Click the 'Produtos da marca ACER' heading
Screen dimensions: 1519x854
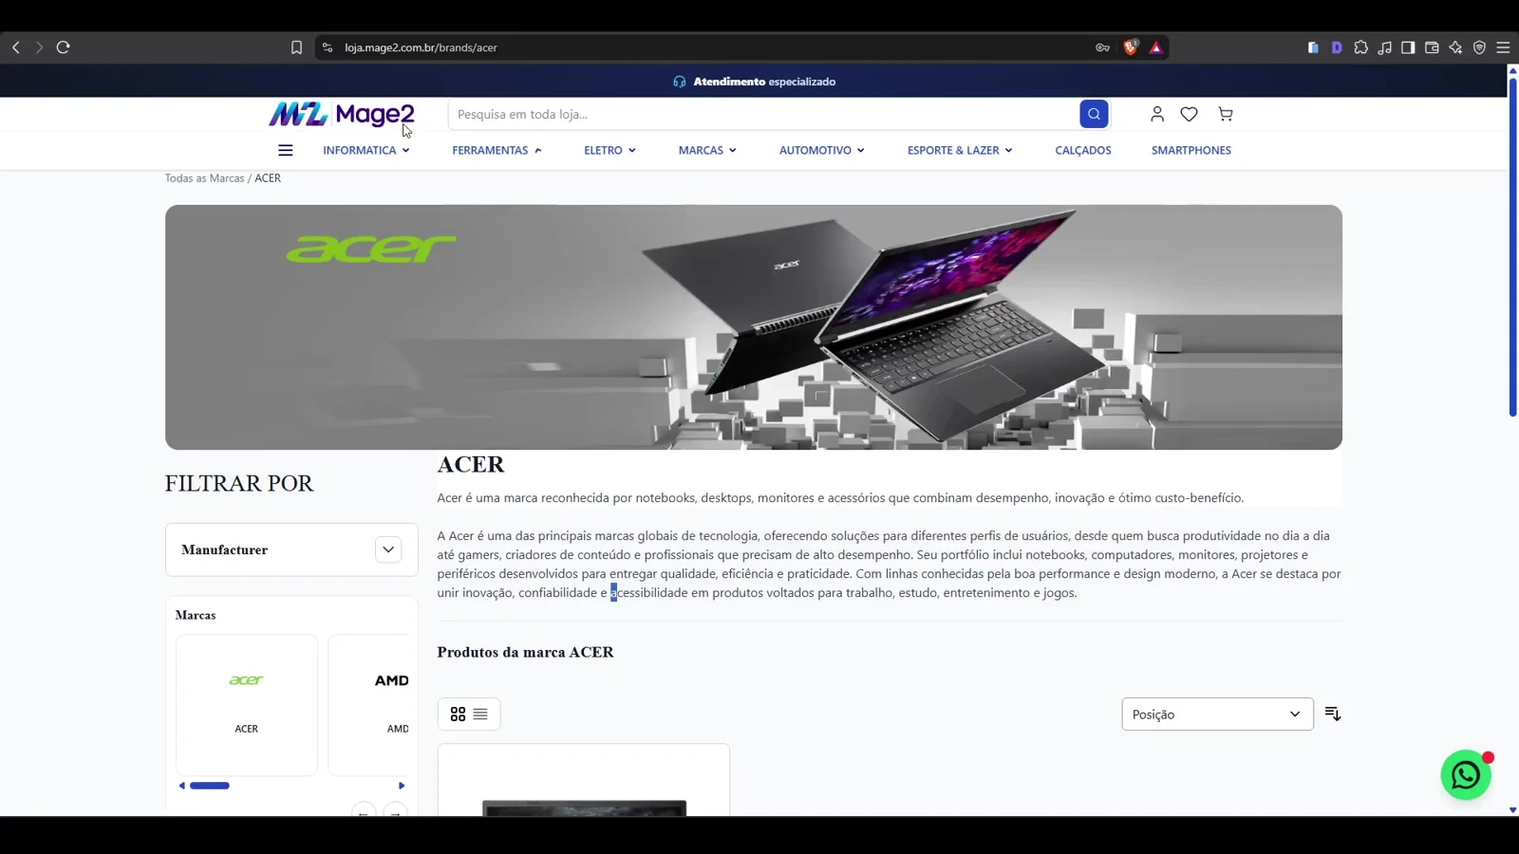click(525, 652)
